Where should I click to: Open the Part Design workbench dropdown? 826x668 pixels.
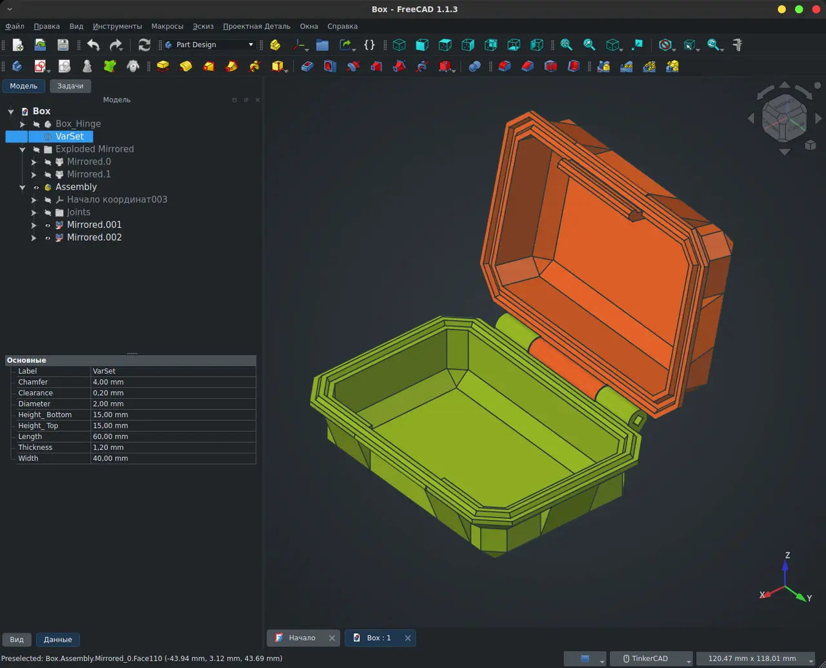click(210, 45)
